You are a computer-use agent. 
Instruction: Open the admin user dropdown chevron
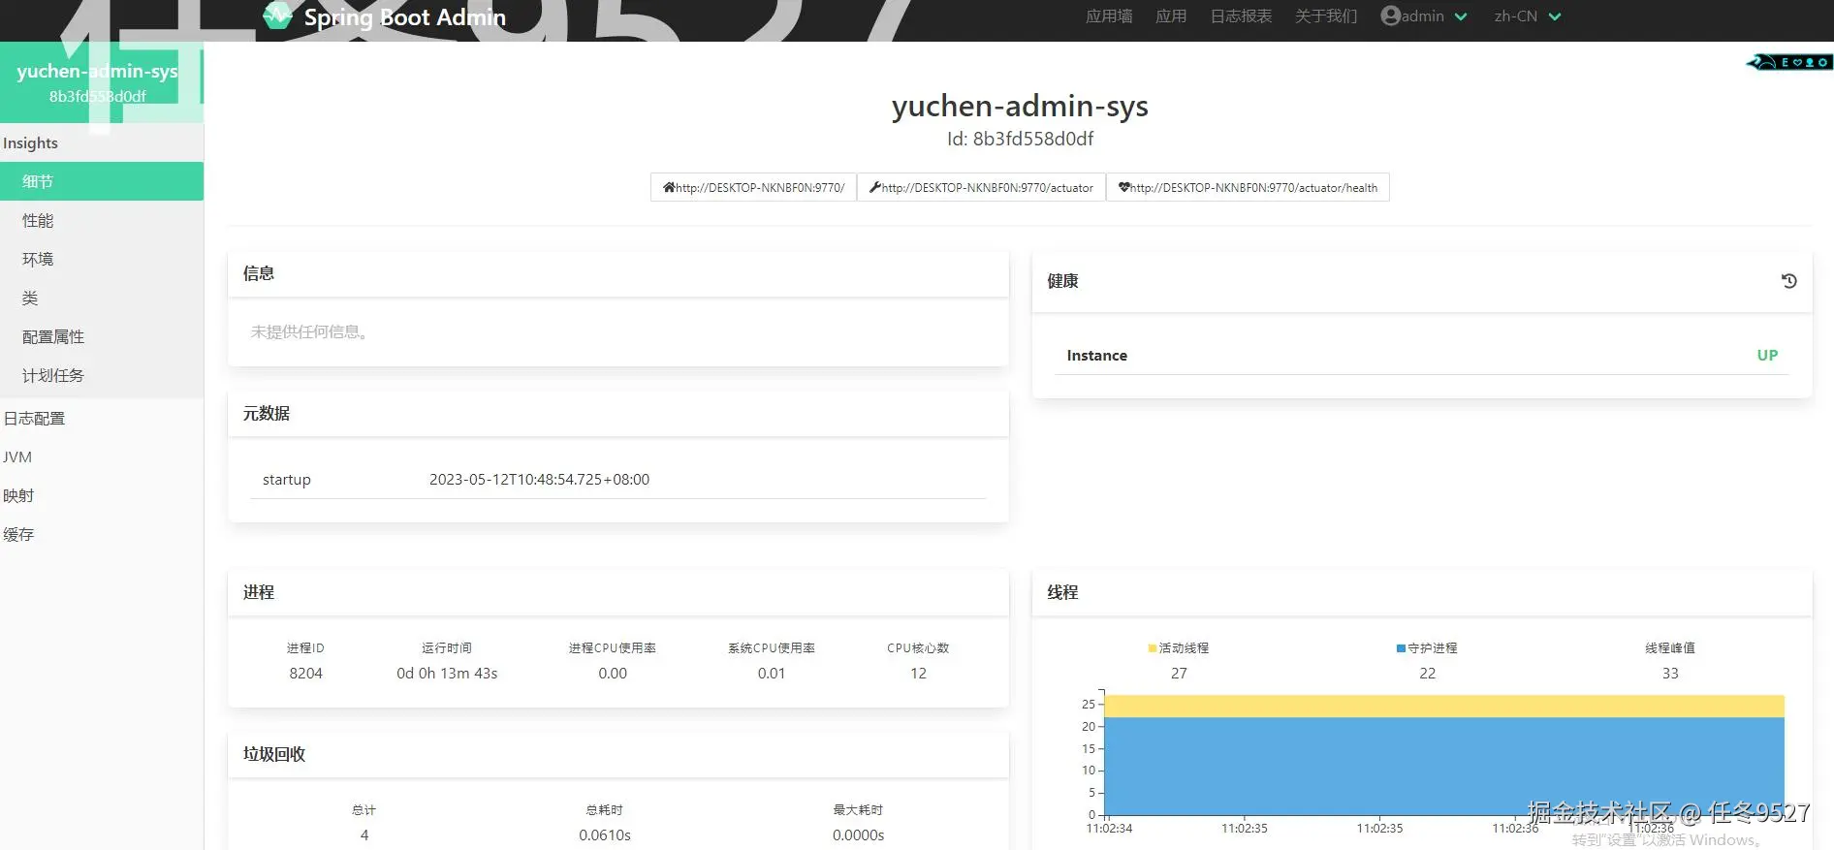[x=1461, y=16]
